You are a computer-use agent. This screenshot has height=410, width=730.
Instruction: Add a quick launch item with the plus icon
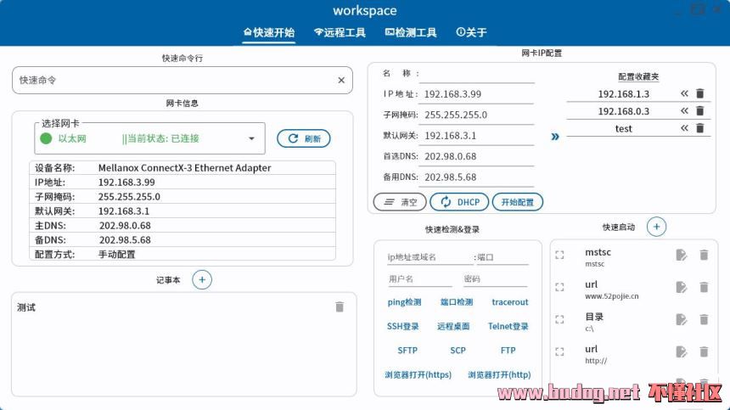pyautogui.click(x=656, y=227)
